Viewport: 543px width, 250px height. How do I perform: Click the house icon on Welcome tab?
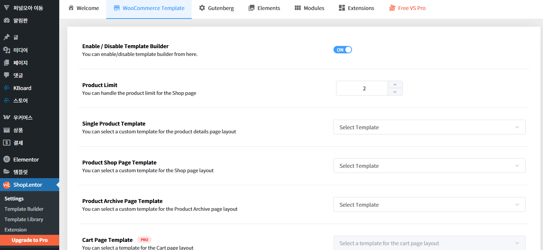click(71, 8)
